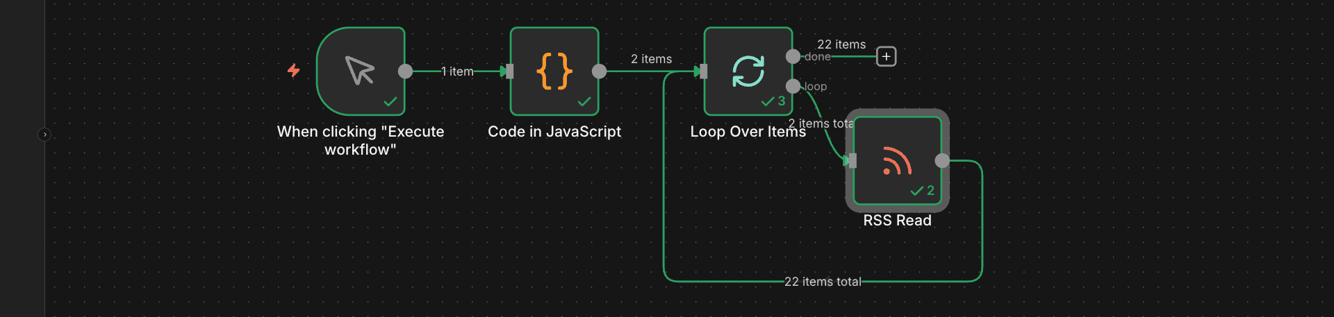Click the When clicking "Execute workflow" label
The image size is (1334, 317).
click(361, 141)
